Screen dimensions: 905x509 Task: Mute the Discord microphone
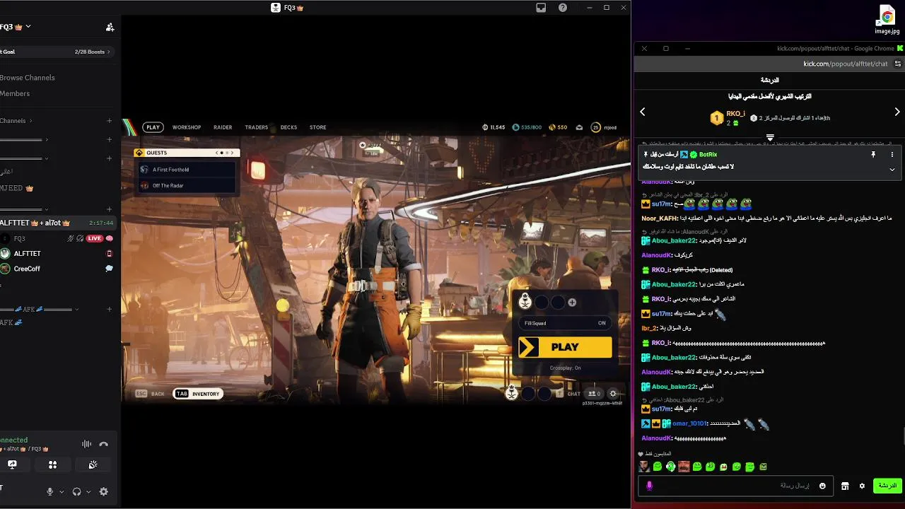pos(49,491)
